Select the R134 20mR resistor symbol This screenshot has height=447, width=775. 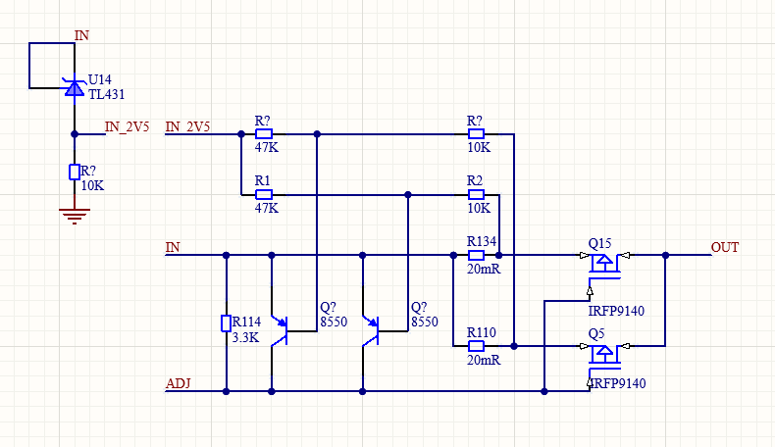476,255
